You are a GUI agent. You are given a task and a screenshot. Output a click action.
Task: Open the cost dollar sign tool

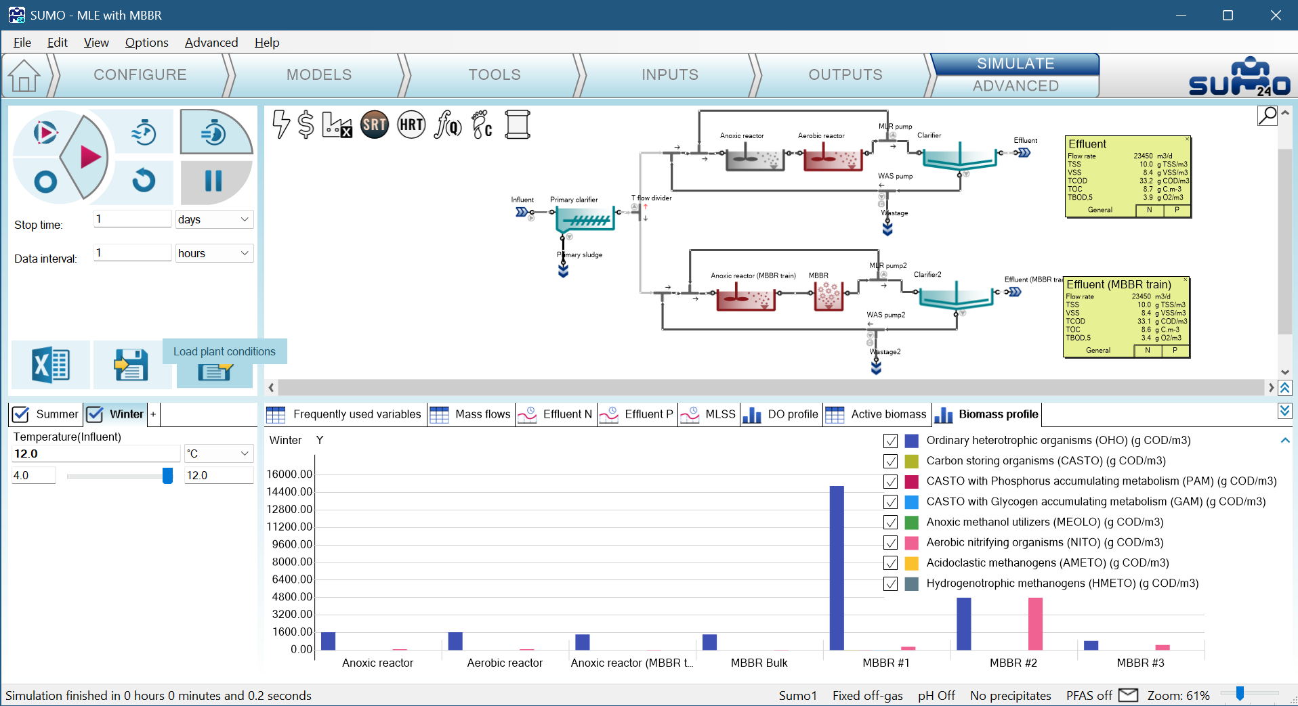click(x=306, y=125)
